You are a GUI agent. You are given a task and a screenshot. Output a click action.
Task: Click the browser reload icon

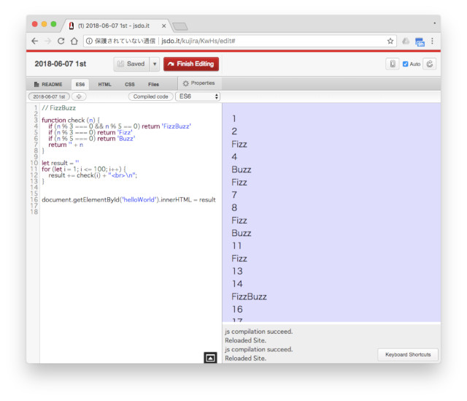[61, 41]
